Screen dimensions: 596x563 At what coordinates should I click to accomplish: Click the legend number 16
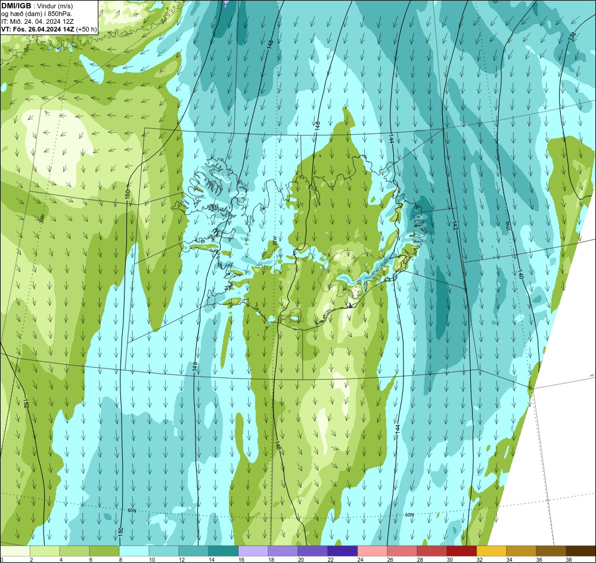coord(241,559)
